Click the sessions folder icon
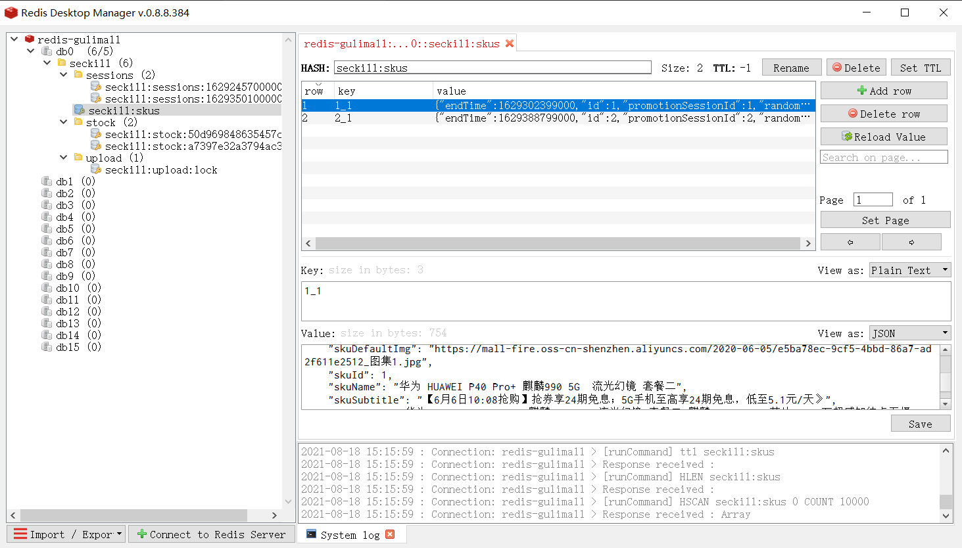 tap(78, 75)
